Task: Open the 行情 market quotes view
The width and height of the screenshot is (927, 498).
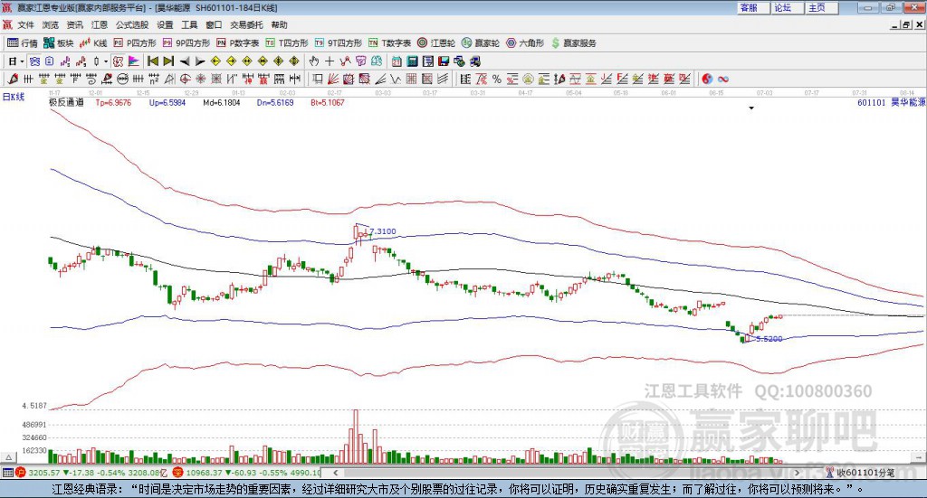Action: pyautogui.click(x=22, y=43)
